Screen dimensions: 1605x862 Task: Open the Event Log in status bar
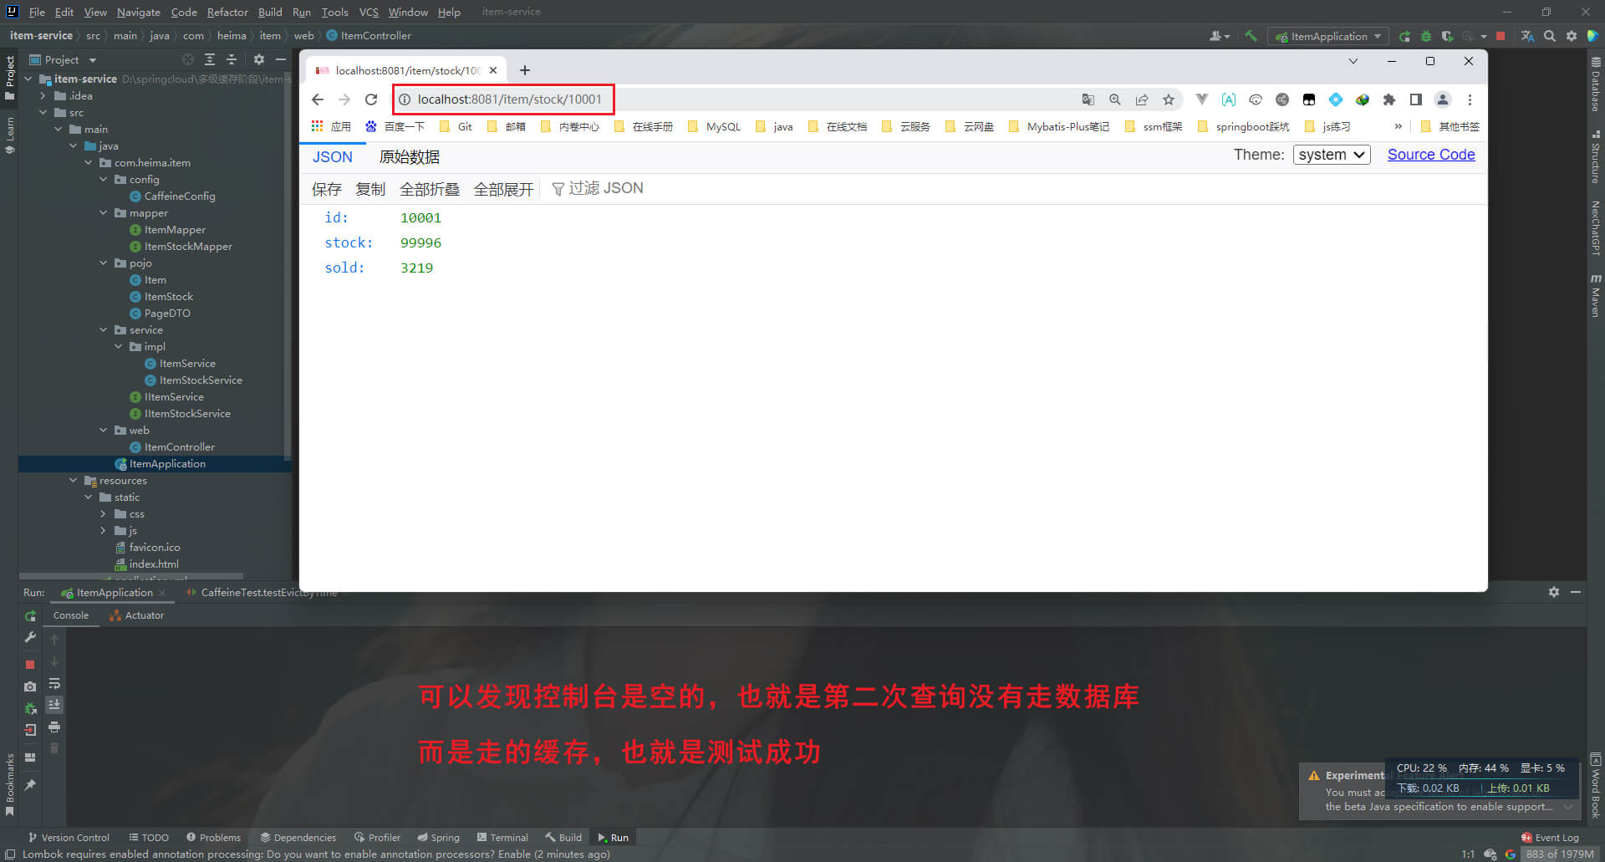[x=1550, y=837]
